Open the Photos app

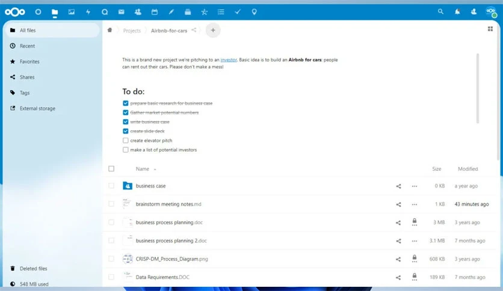[x=71, y=12]
